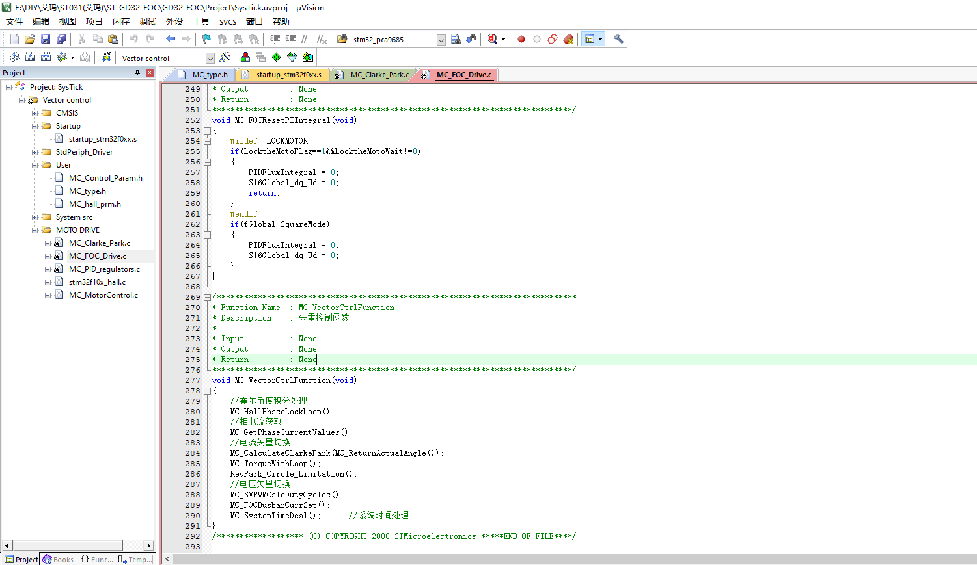This screenshot has width=977, height=565.
Task: Click the editor horizontal scrollbar left arrow
Action: pyautogui.click(x=167, y=558)
